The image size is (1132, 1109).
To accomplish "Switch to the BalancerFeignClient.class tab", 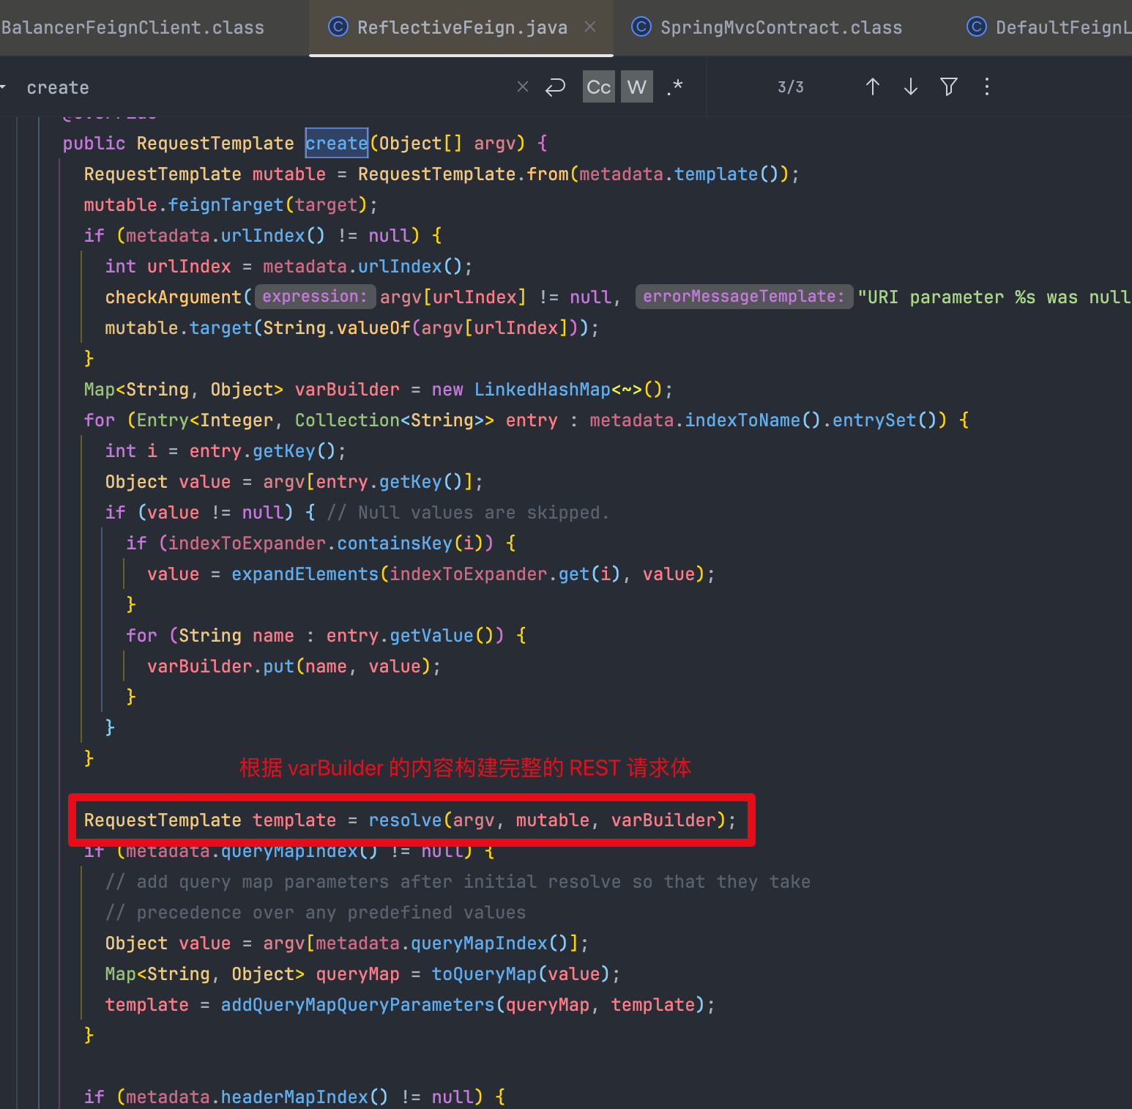I will 133,28.
